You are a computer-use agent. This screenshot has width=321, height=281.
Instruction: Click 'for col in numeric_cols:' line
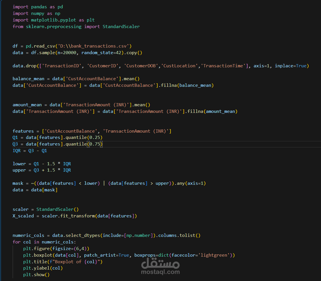[x=44, y=242]
